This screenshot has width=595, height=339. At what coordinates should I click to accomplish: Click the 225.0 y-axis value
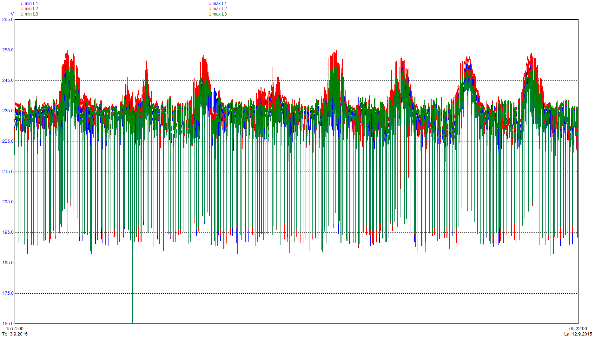click(x=8, y=141)
